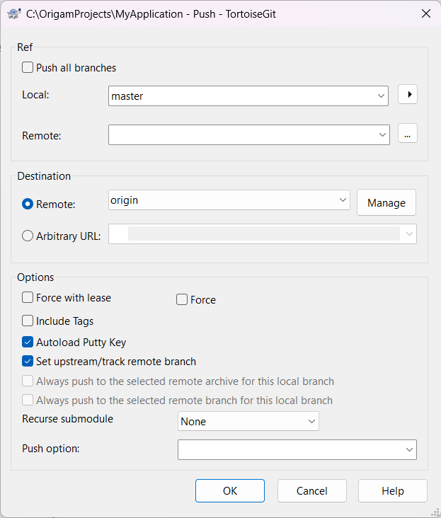Select the Remote destination radio button
This screenshot has height=518, width=441.
click(x=28, y=204)
